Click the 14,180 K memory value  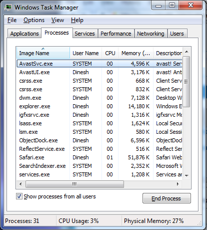[138, 106]
